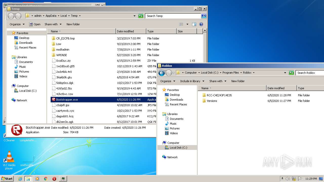
Task: Open recent pages dropdown in Roblox window
Action: 174,73
